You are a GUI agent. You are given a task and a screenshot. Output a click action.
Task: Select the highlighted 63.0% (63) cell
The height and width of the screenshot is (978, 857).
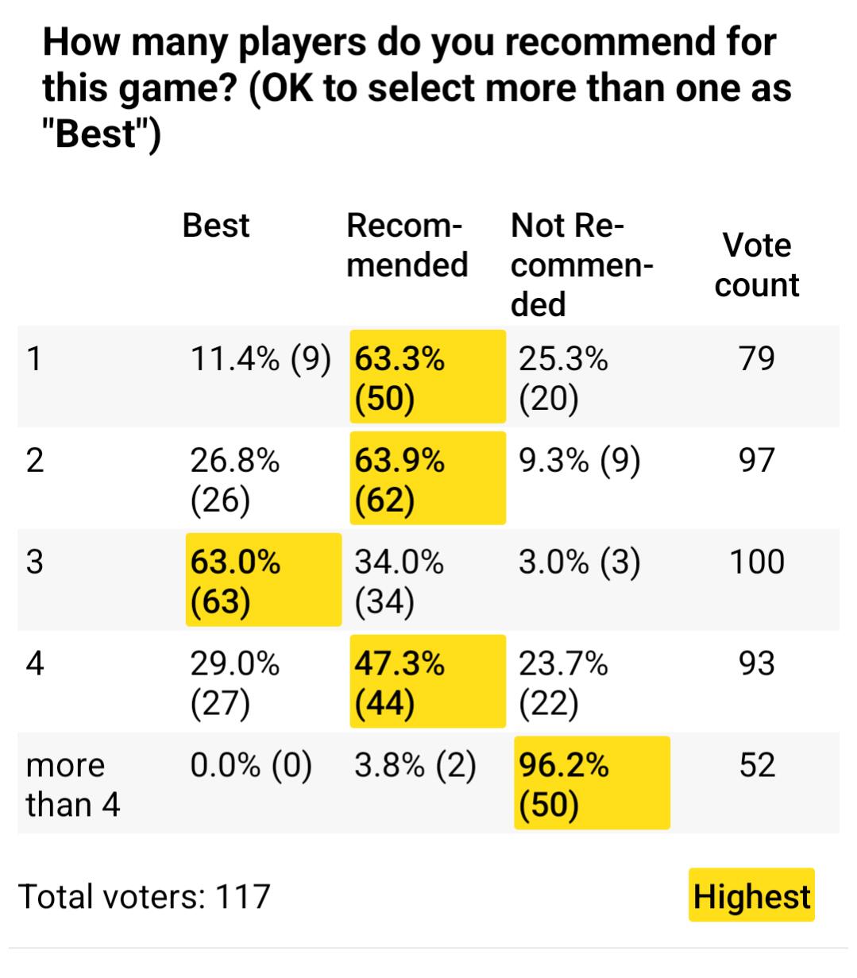click(x=263, y=581)
